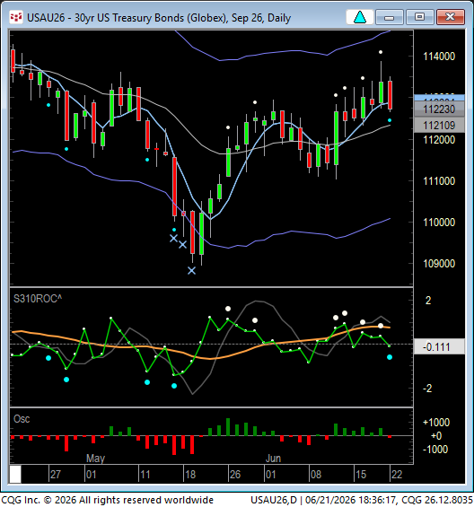Viewport: 474px width, 507px height.
Task: Click the S310ROC^ study label
Action: [x=38, y=299]
